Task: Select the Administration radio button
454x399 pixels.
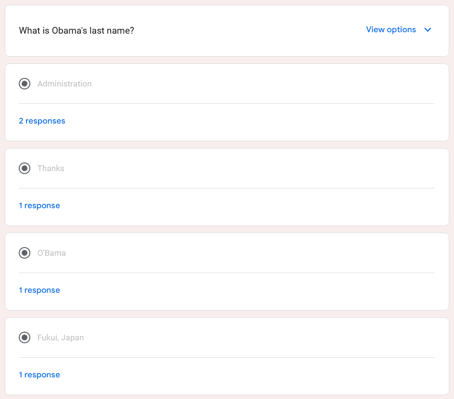Action: tap(25, 84)
